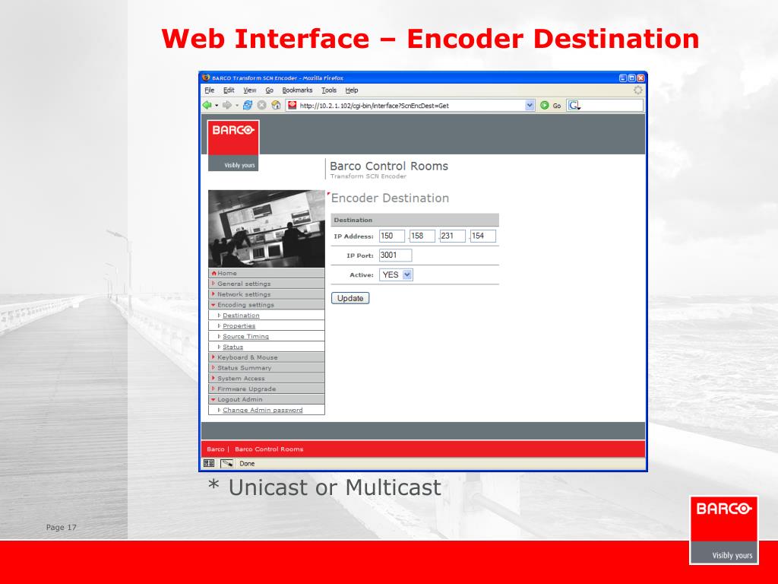
Task: Open the Help menu
Action: pos(352,90)
